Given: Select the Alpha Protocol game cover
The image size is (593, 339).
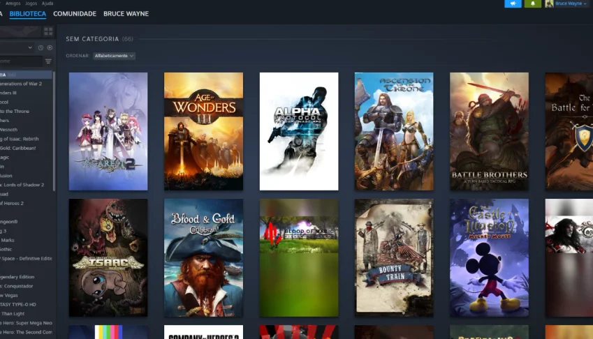Looking at the screenshot, I should point(299,131).
